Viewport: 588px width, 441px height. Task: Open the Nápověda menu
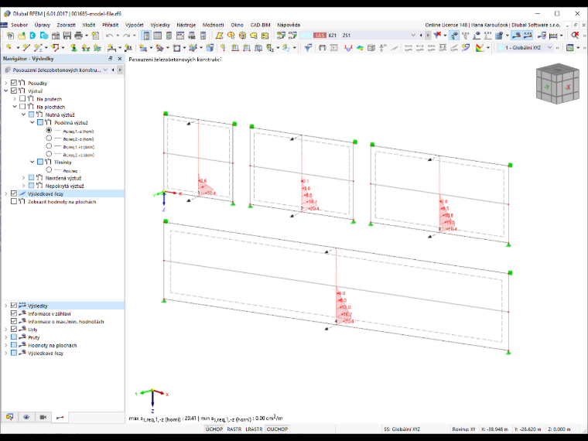pyautogui.click(x=289, y=25)
